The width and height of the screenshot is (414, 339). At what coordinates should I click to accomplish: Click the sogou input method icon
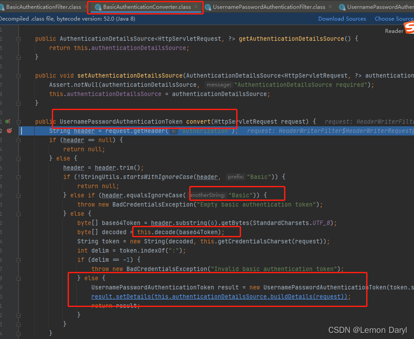pyautogui.click(x=409, y=28)
